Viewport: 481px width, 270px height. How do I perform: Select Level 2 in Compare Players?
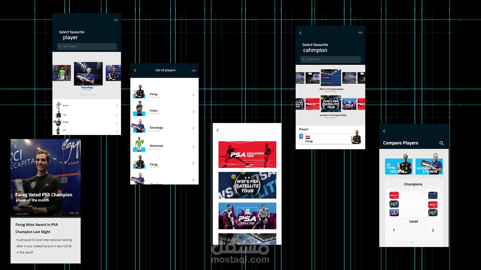pos(433,230)
